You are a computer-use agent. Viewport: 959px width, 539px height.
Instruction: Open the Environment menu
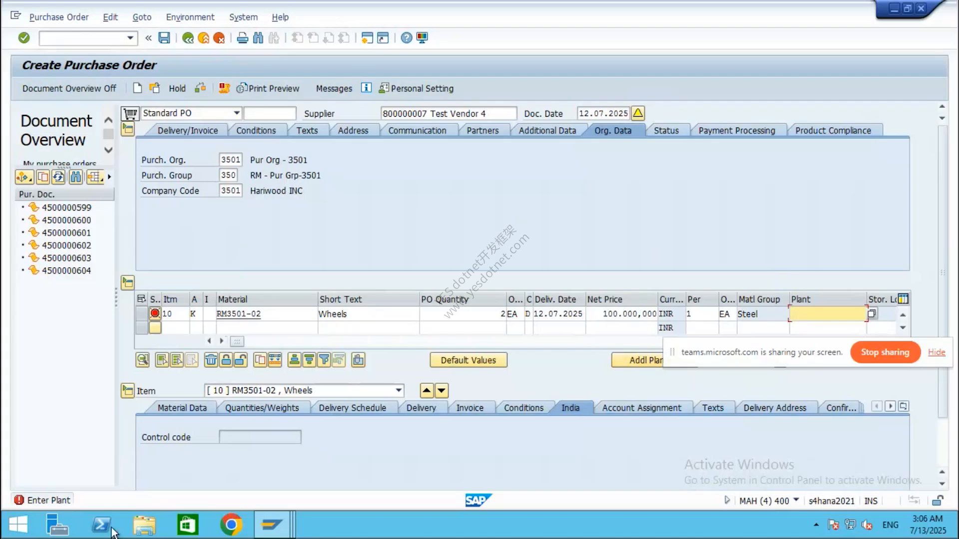tap(190, 17)
